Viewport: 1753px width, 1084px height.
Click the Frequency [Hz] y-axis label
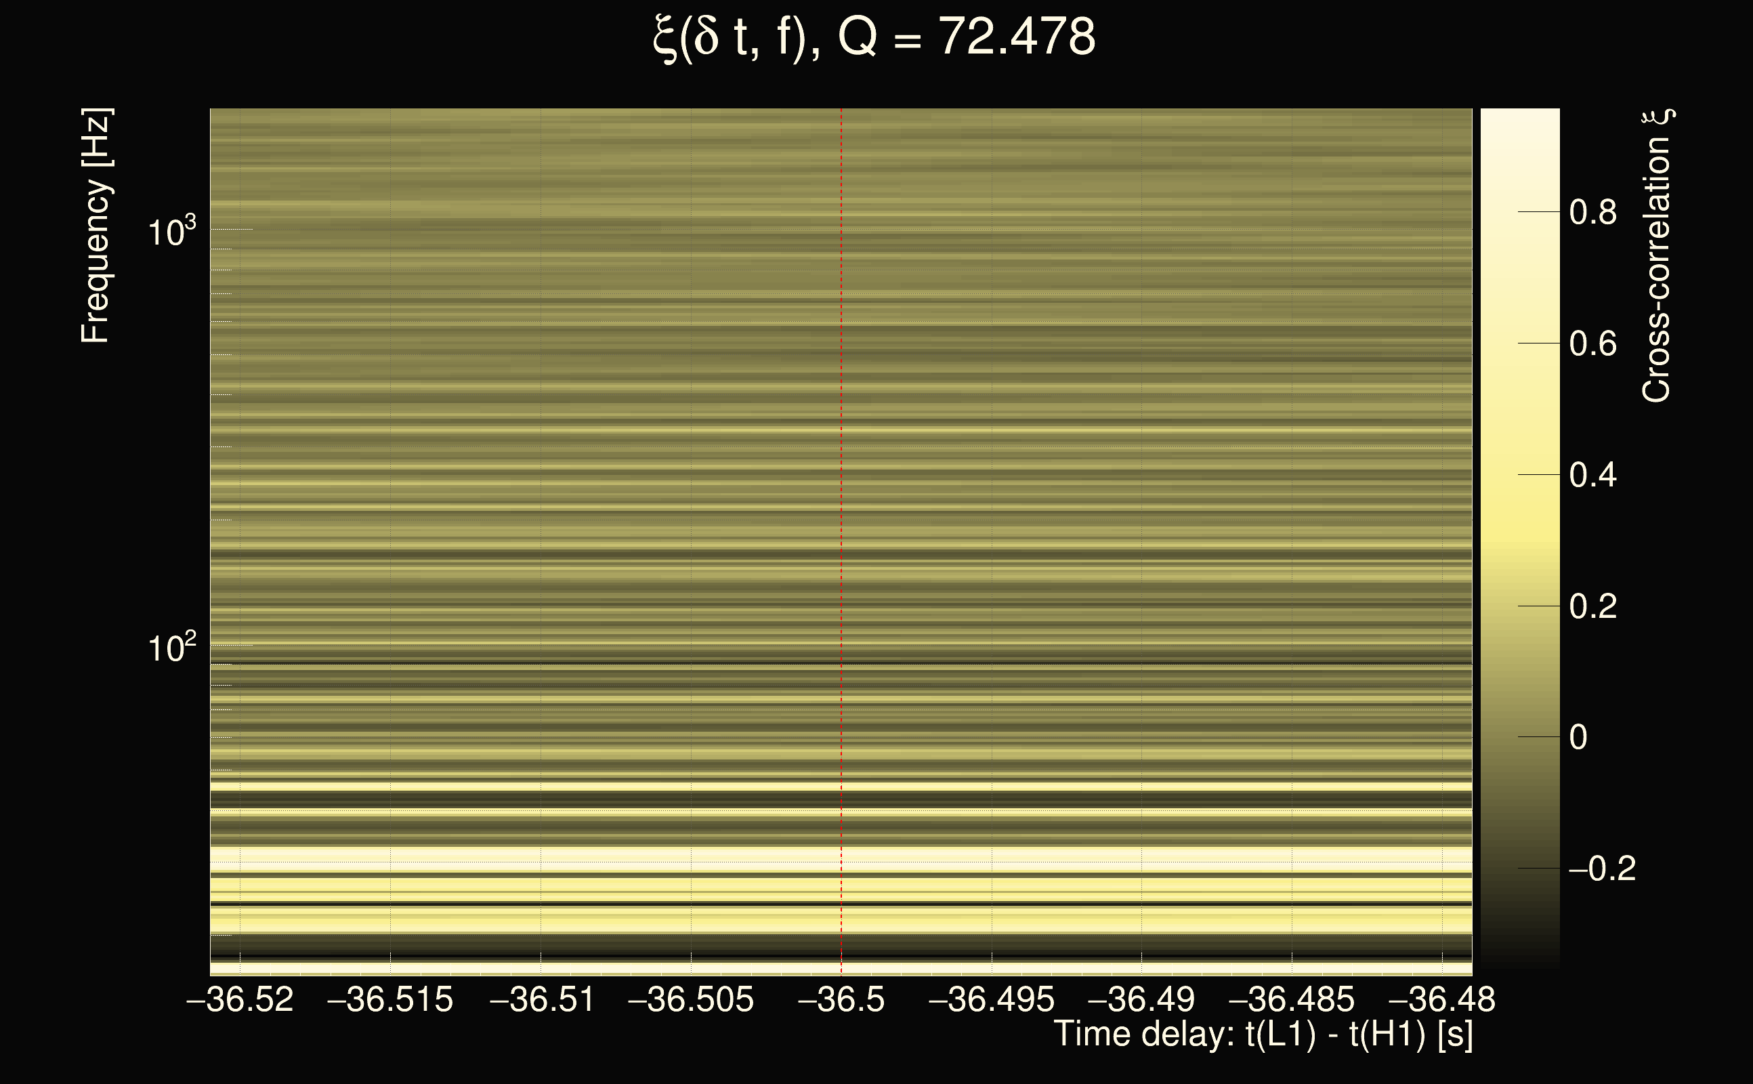(96, 225)
